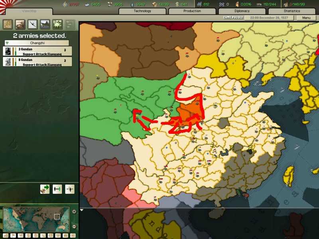This screenshot has height=239, width=319.
Task: Switch to the Diplomacy tab
Action: [x=242, y=11]
